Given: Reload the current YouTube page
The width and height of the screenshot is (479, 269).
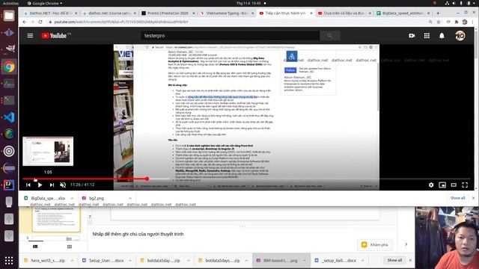Looking at the screenshot, I should (40, 22).
